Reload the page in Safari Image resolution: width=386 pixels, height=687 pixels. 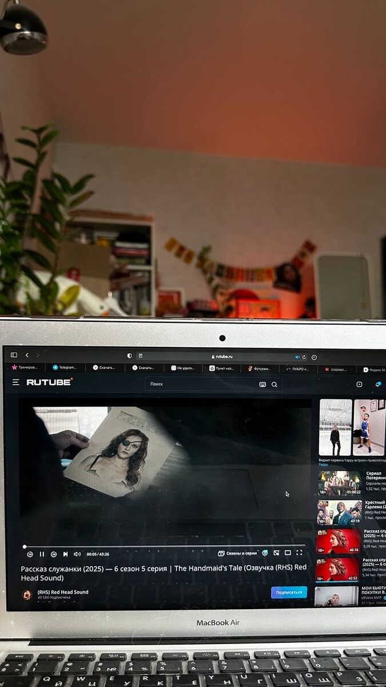tap(304, 357)
